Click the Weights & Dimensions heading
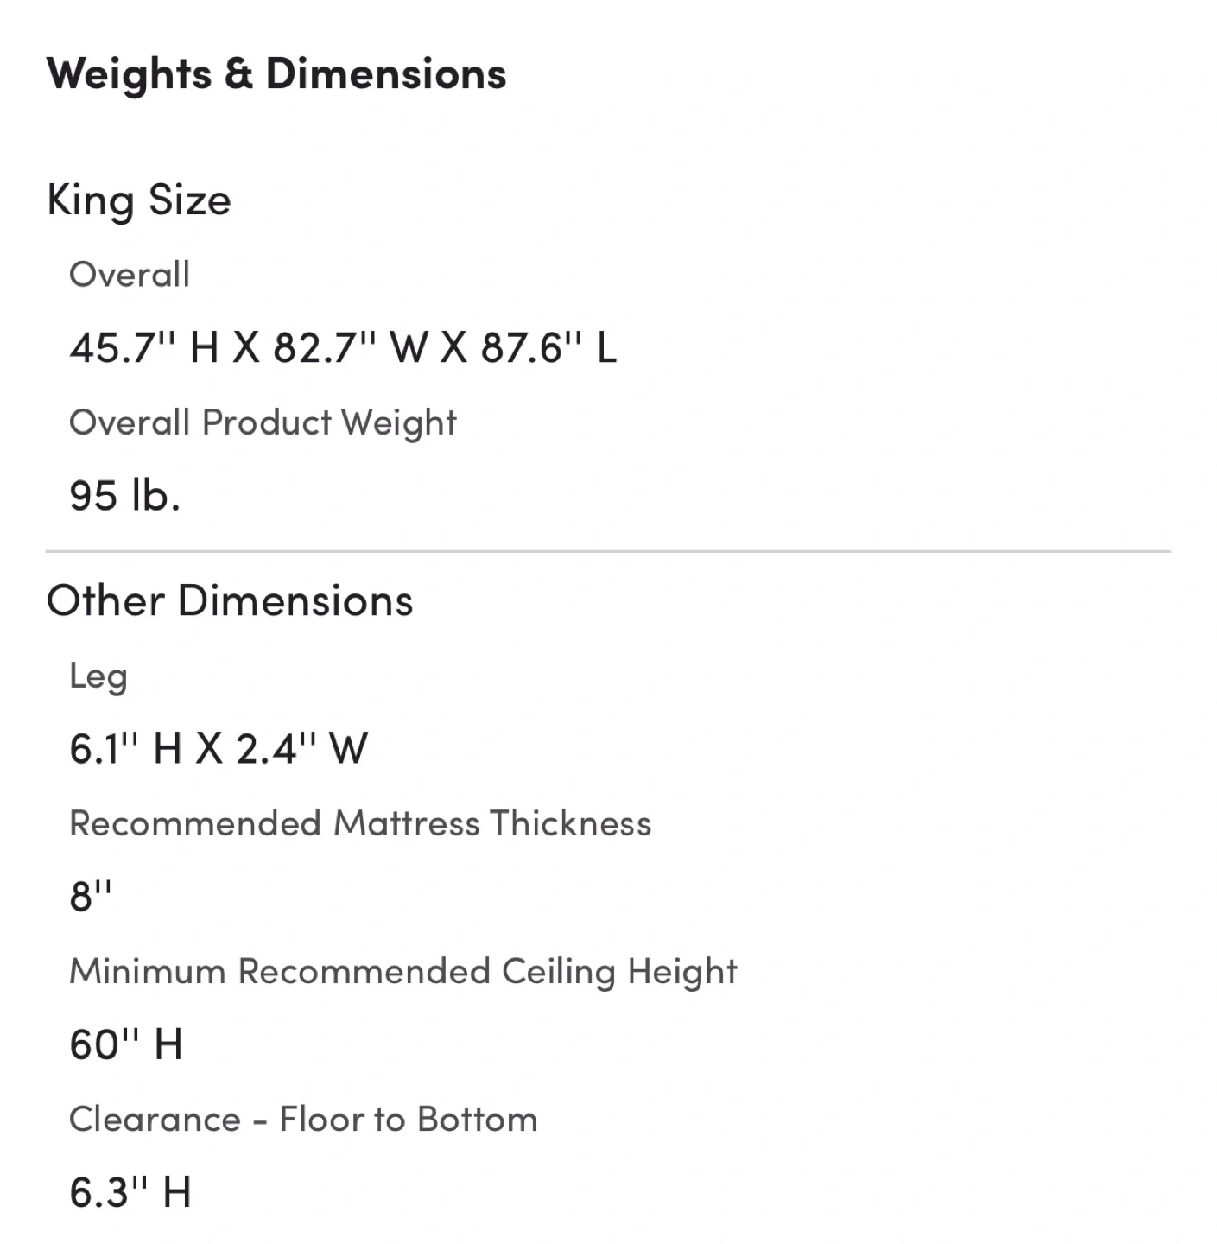The width and height of the screenshot is (1217, 1244). pos(276,74)
